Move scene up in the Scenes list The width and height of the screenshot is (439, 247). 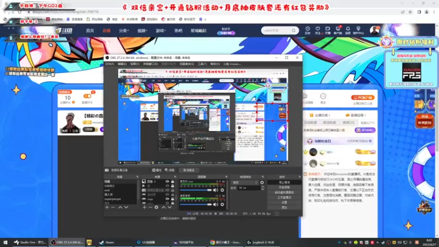point(120,207)
